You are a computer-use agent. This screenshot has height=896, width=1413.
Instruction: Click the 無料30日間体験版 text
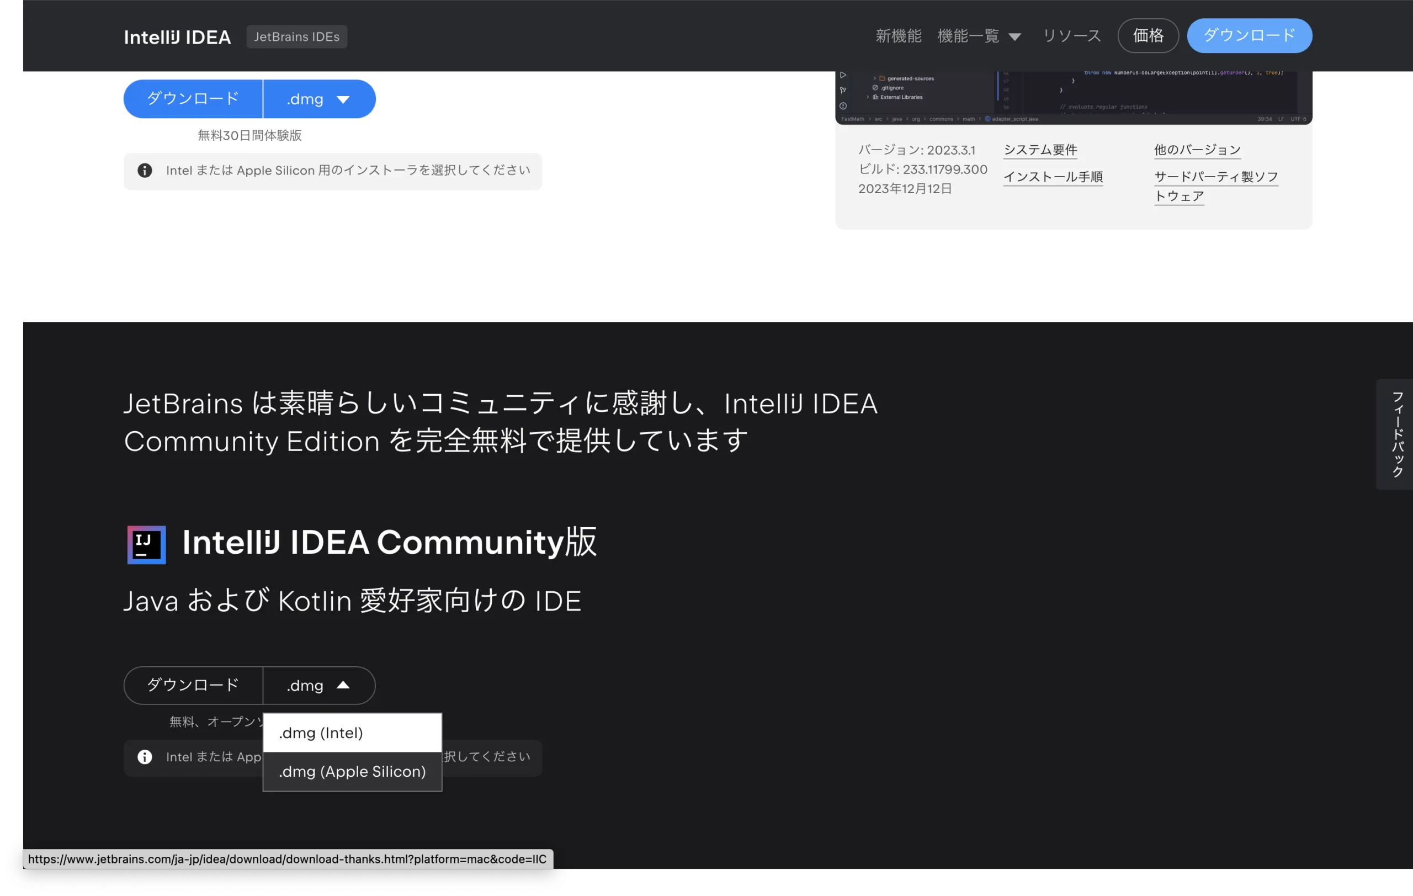(249, 136)
